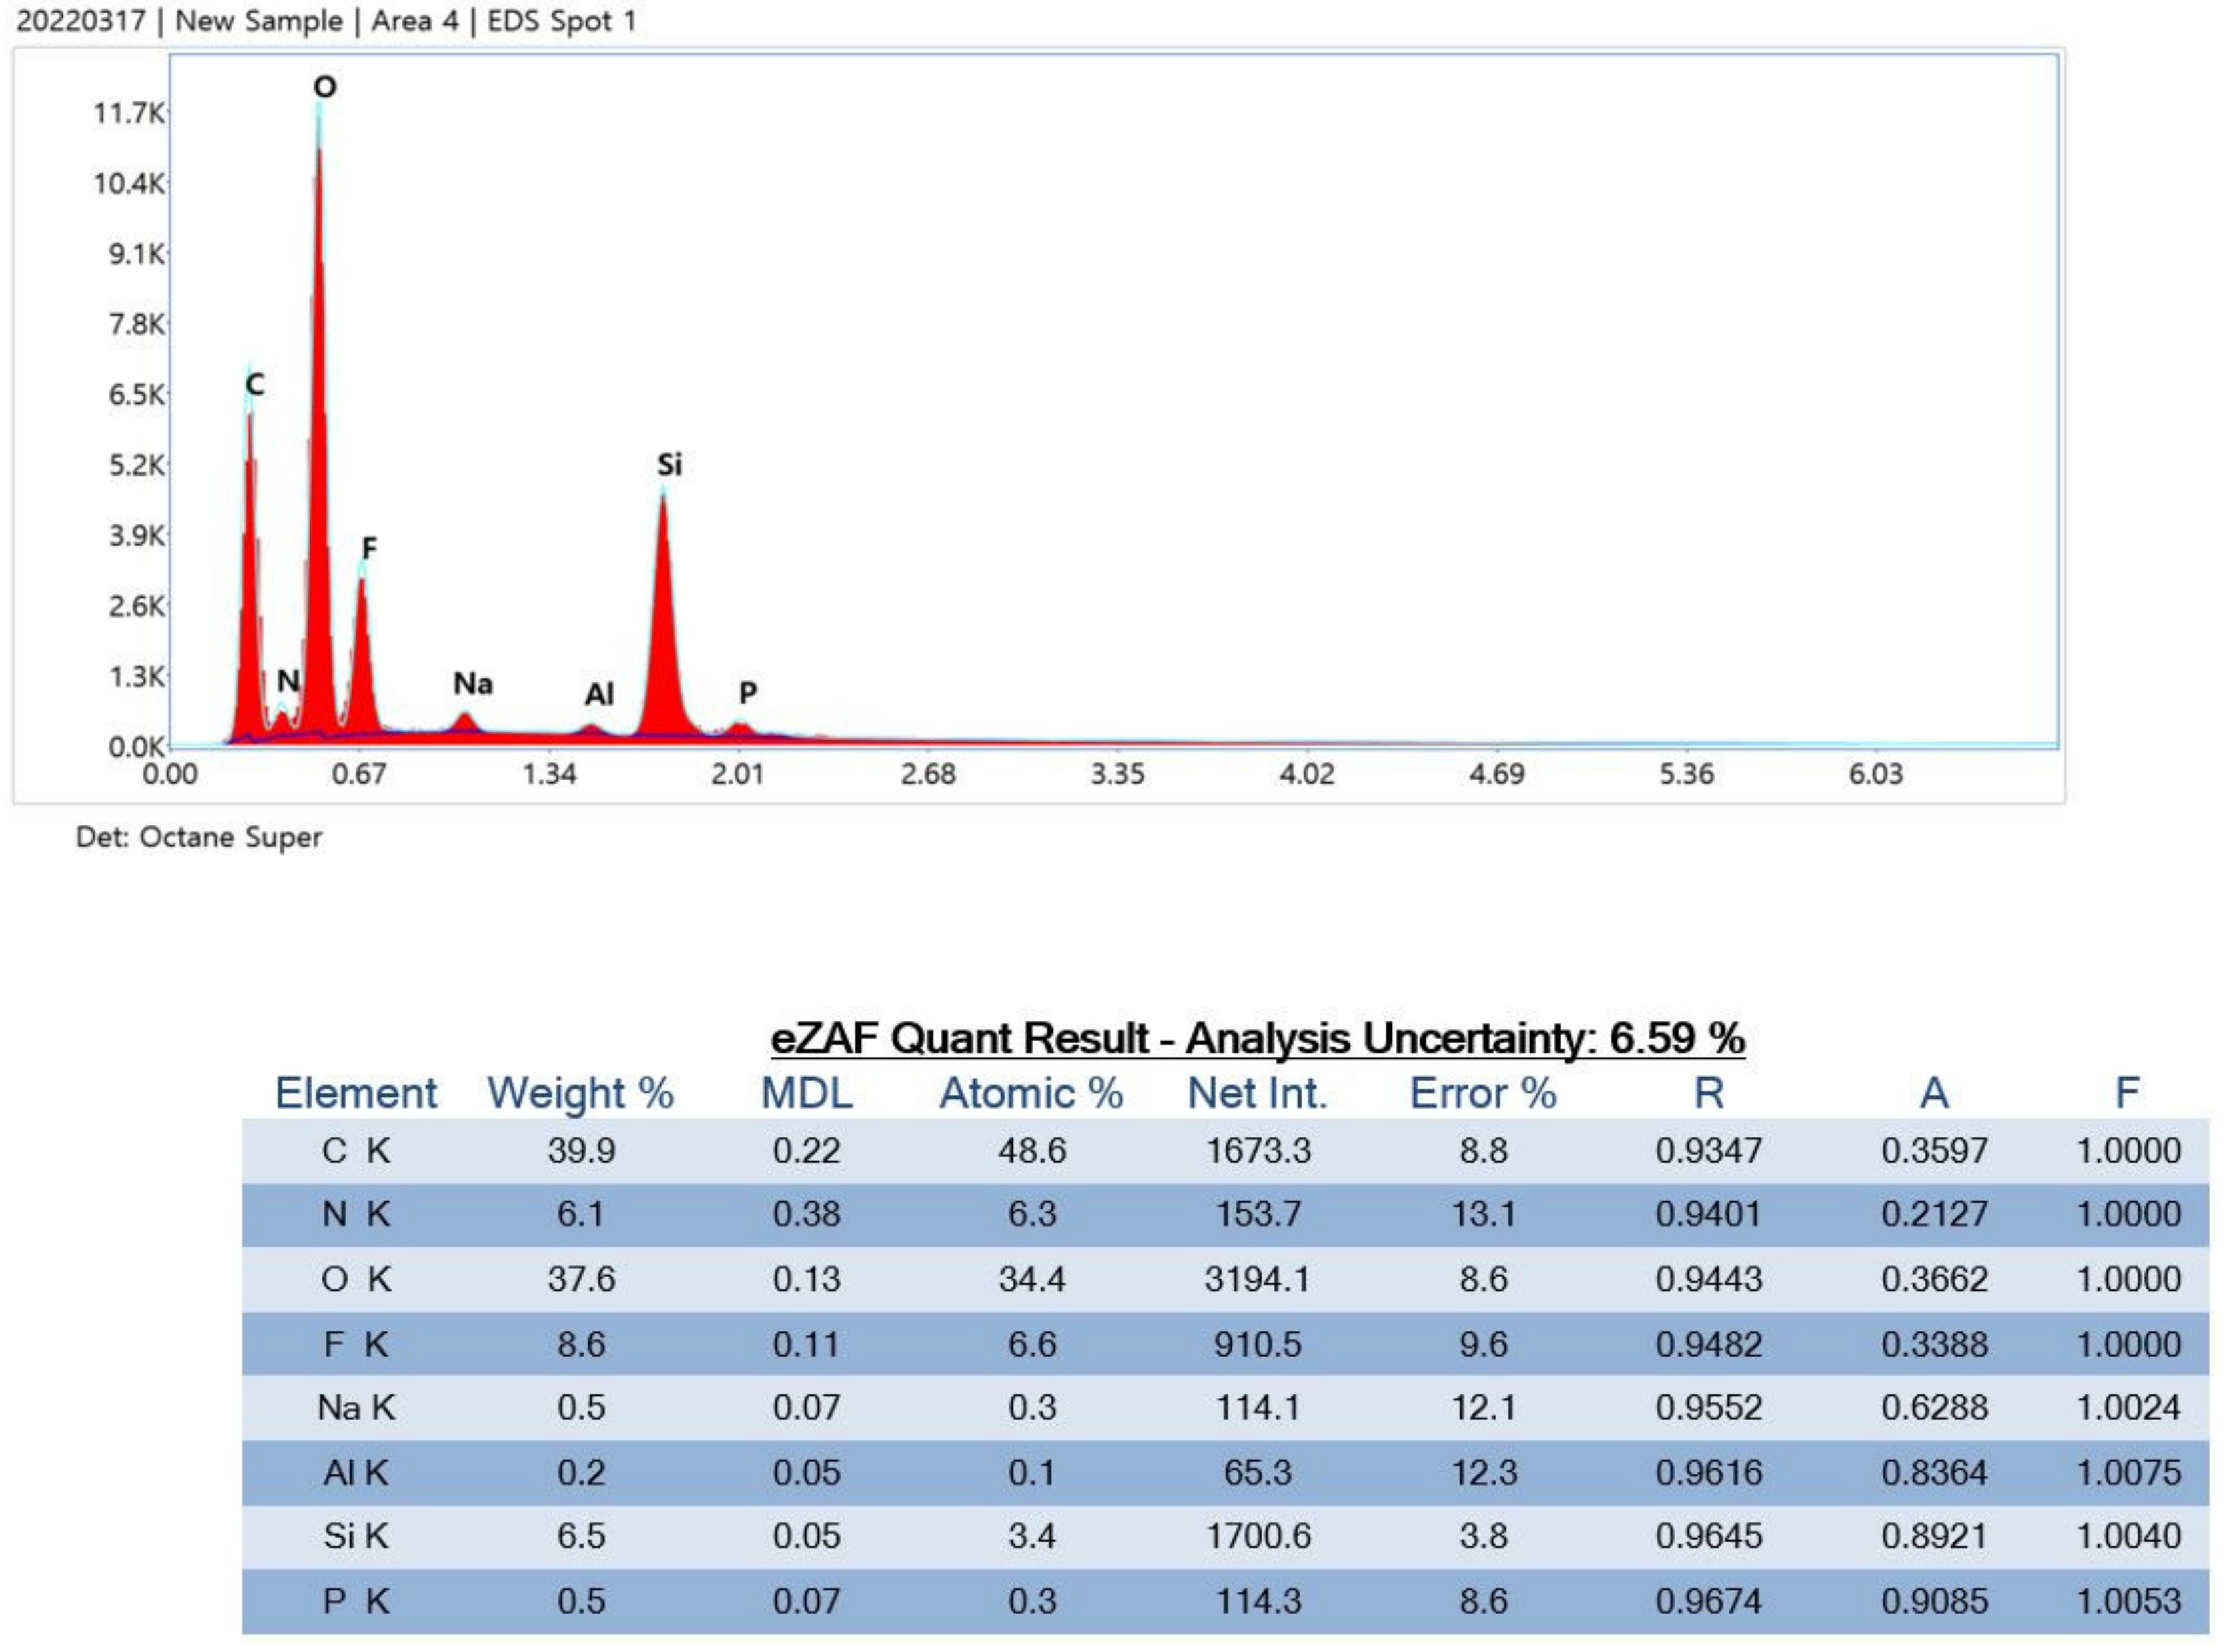Select the Si K element row
Image resolution: width=2225 pixels, height=1647 pixels.
coord(356,1535)
